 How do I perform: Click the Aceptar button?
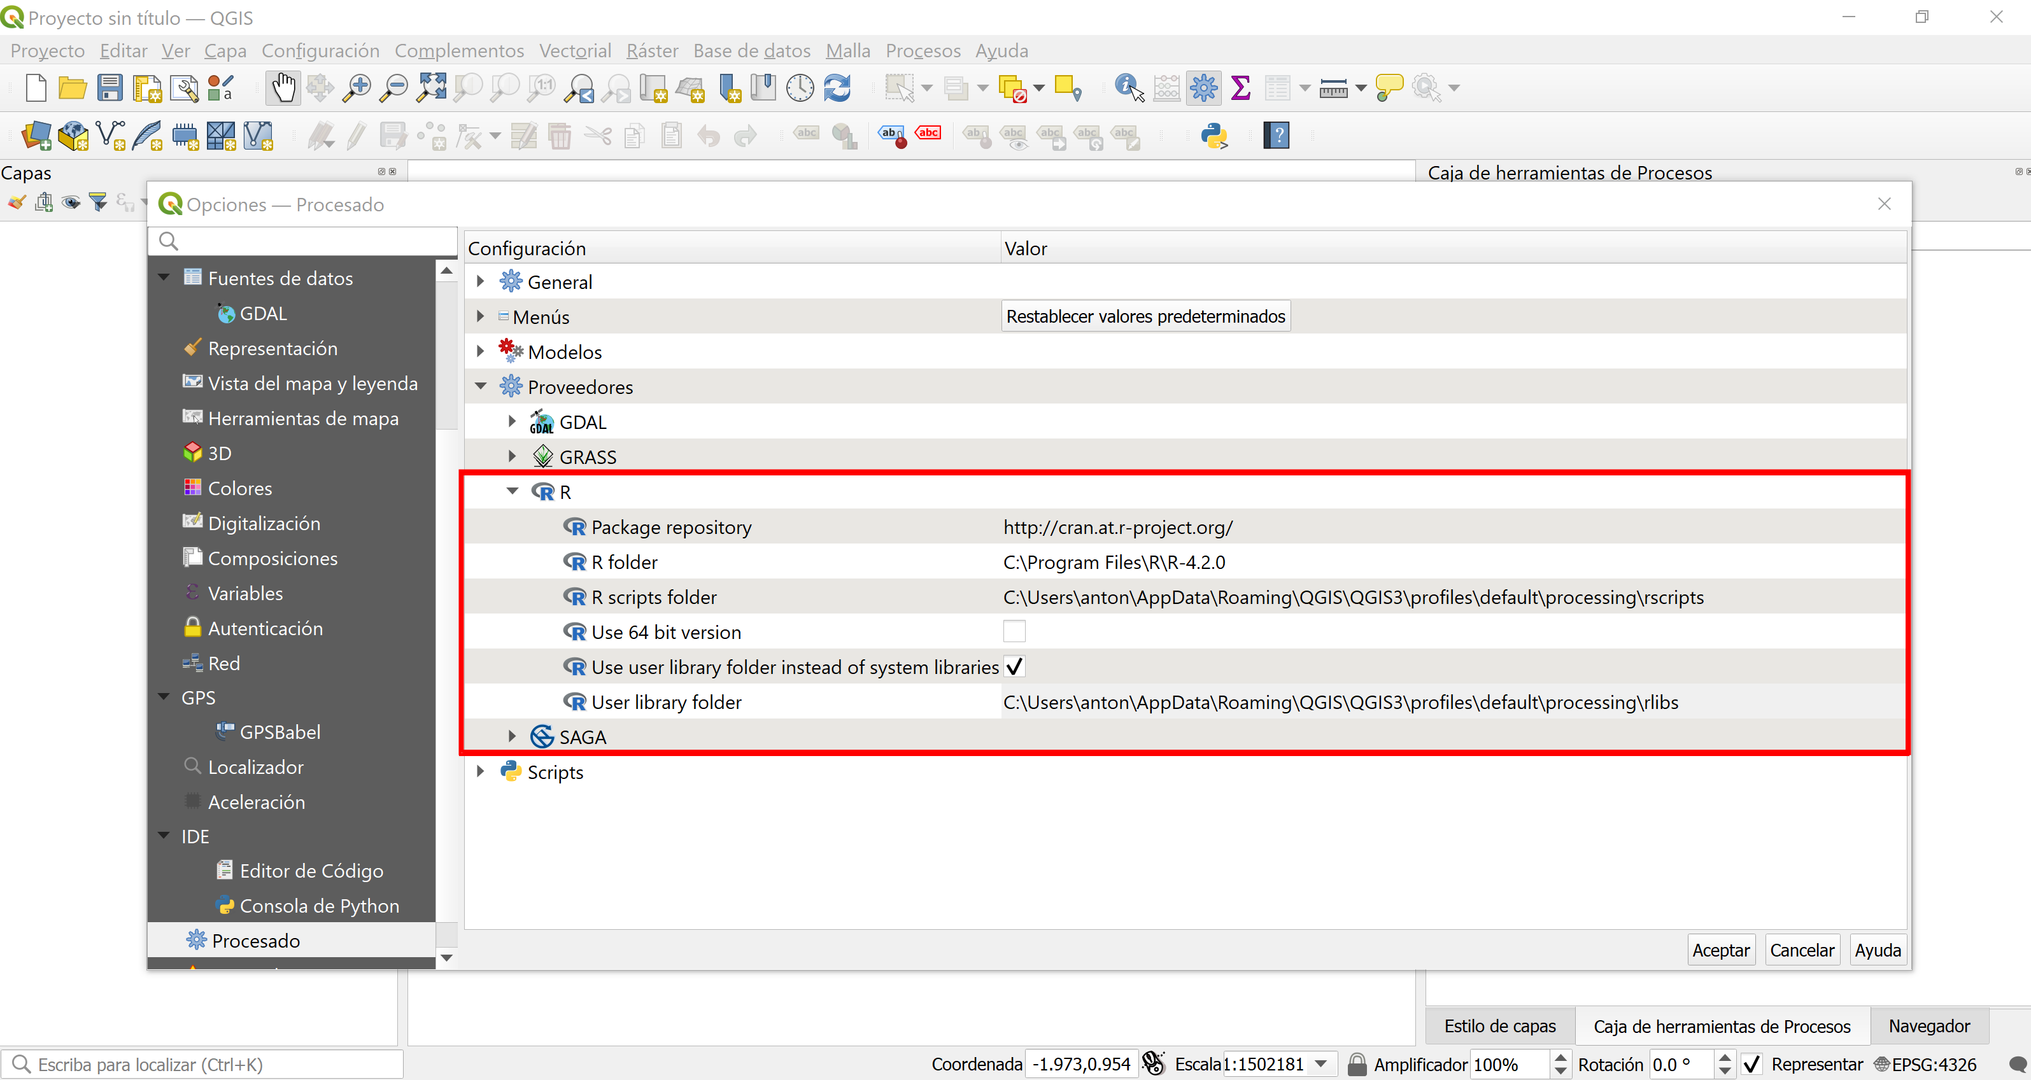pyautogui.click(x=1720, y=950)
